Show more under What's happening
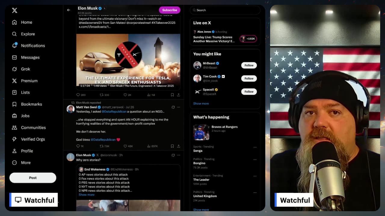Viewport: 385px width, 216px height. tap(201, 210)
